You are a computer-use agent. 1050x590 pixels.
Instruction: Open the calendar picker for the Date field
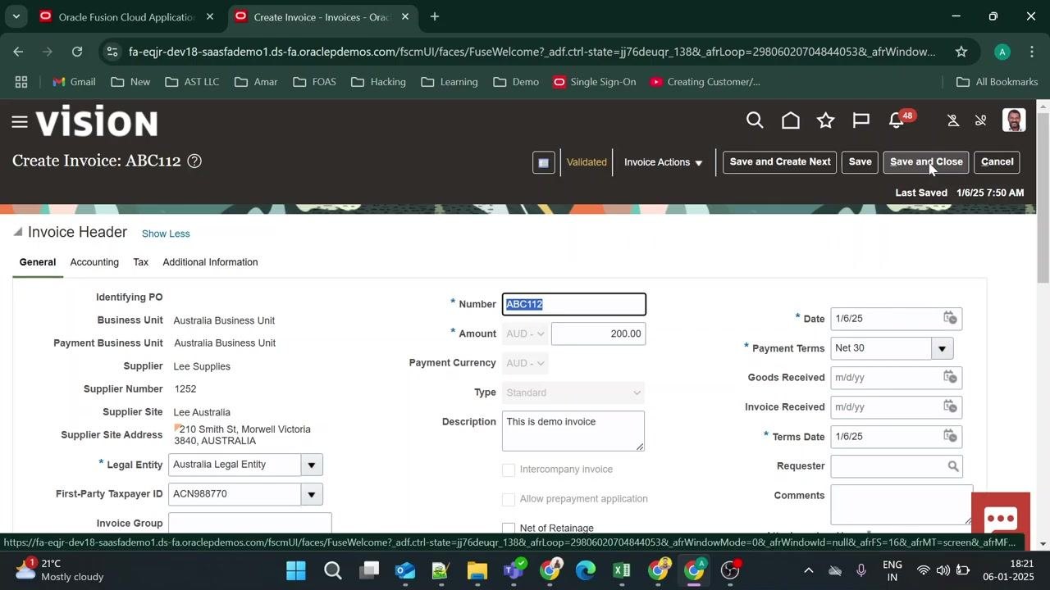[x=950, y=318]
